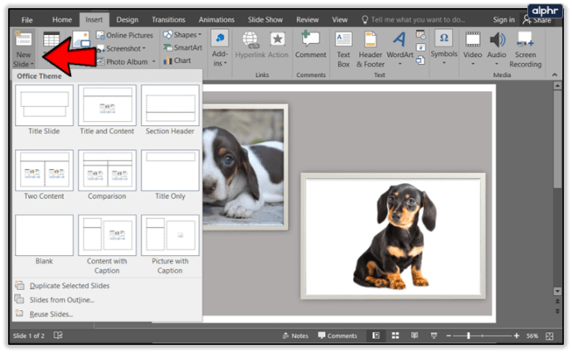The width and height of the screenshot is (572, 353).
Task: Toggle the Notes pane in status bar
Action: (295, 336)
